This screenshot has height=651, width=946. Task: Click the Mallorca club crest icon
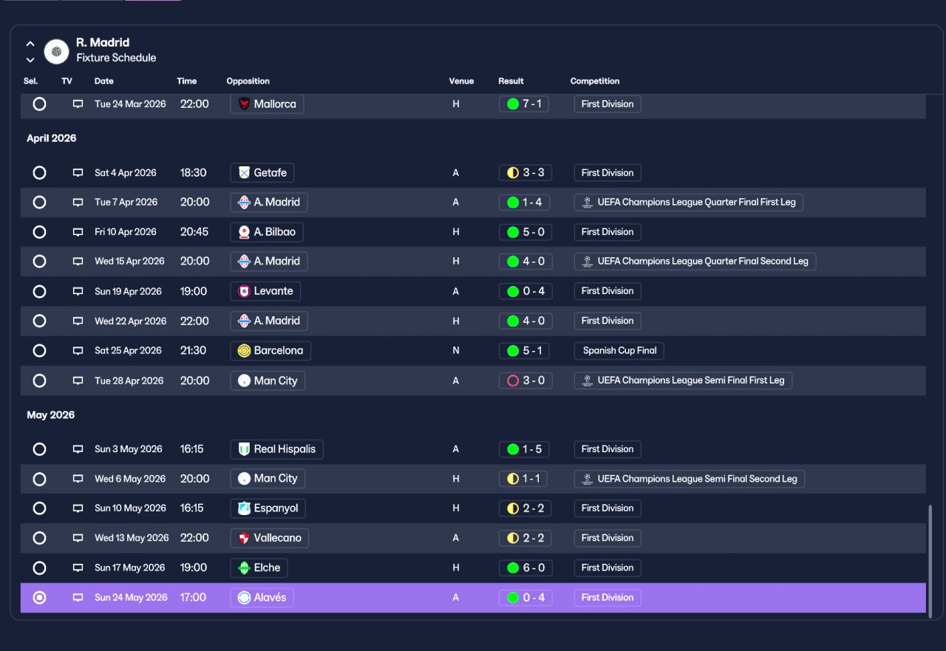click(x=244, y=104)
